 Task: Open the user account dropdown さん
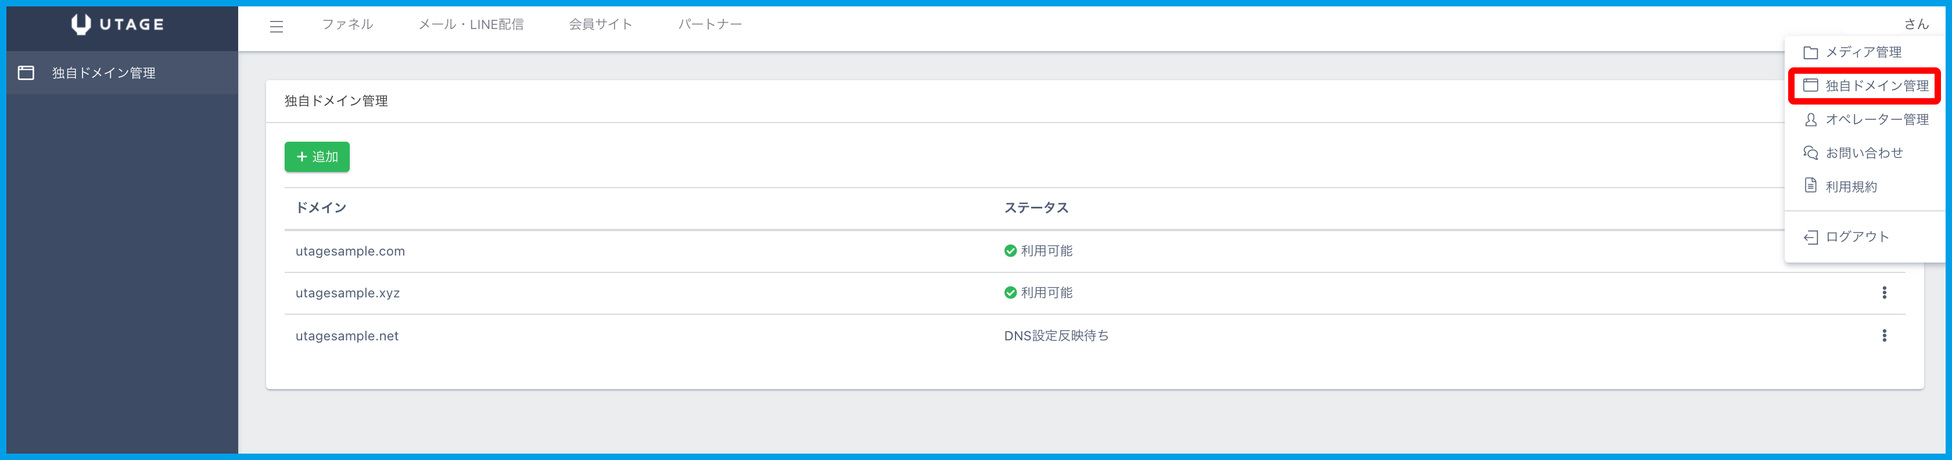tap(1915, 24)
